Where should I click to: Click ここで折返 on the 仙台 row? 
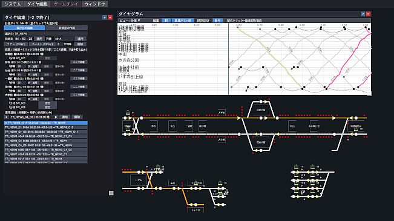[79, 71]
